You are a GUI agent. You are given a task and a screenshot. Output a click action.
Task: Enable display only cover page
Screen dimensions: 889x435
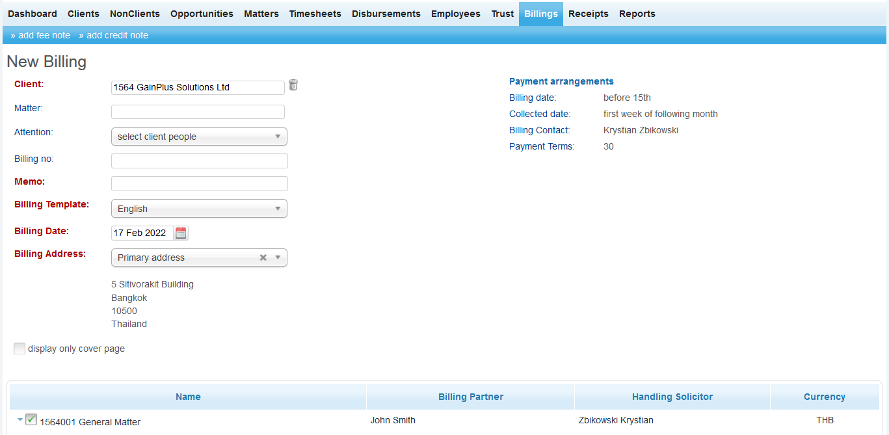pyautogui.click(x=20, y=349)
